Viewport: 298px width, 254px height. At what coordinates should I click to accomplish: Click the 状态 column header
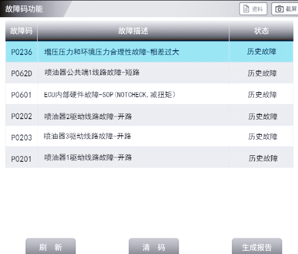pyautogui.click(x=261, y=31)
